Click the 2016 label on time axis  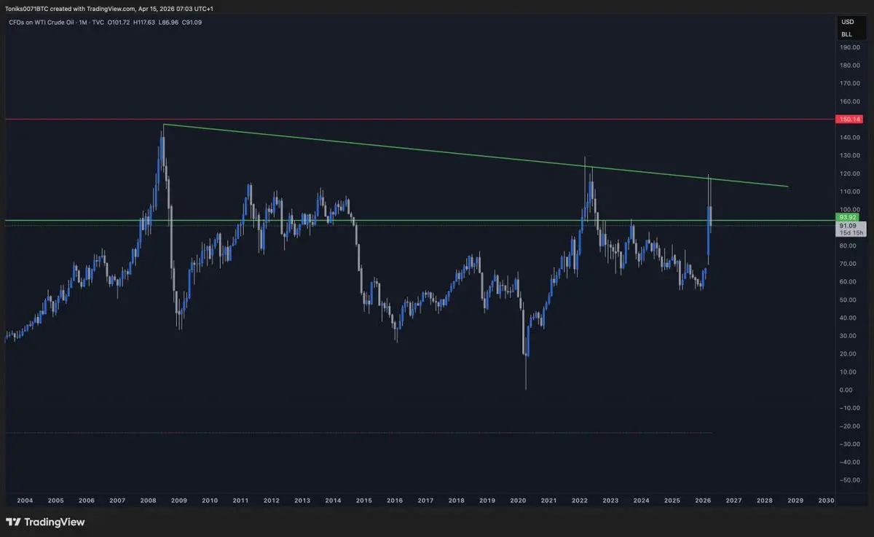pyautogui.click(x=395, y=501)
